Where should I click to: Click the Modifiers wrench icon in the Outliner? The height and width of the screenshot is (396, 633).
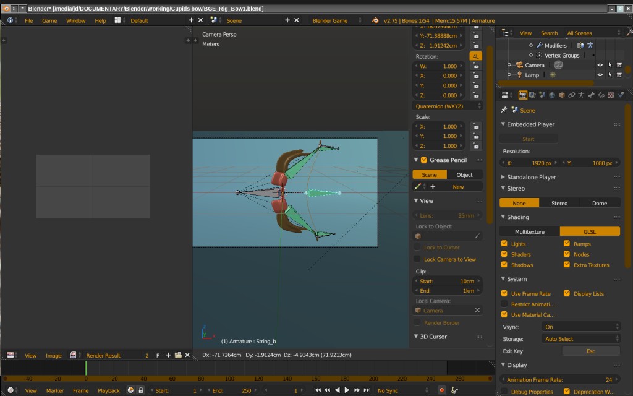(x=540, y=45)
